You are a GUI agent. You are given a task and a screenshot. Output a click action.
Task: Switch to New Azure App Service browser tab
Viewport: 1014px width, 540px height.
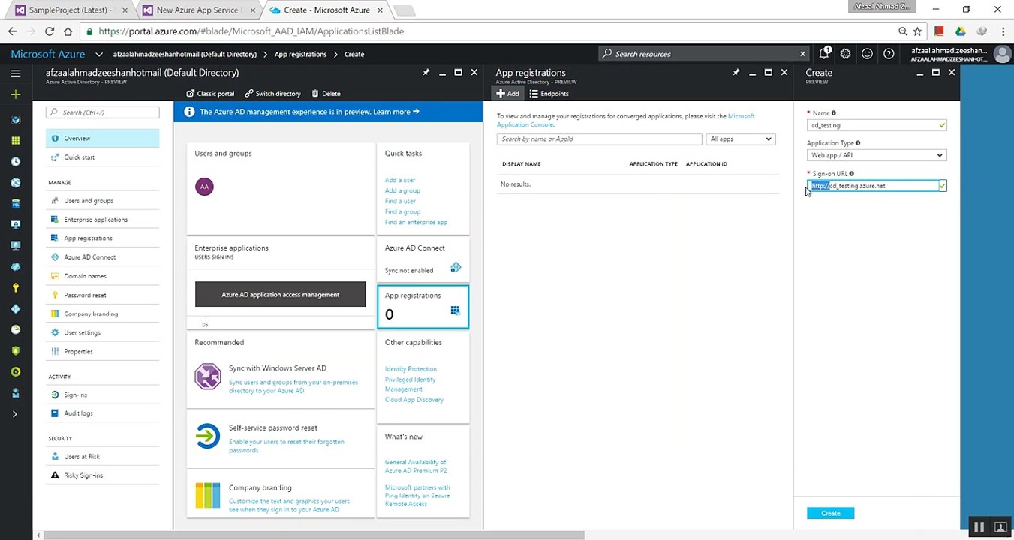coord(199,10)
